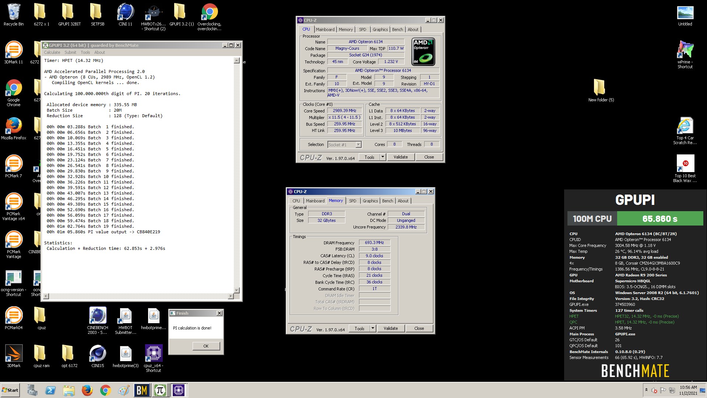Click the DRAM Frequency value 693.3 MHz

coord(374,242)
